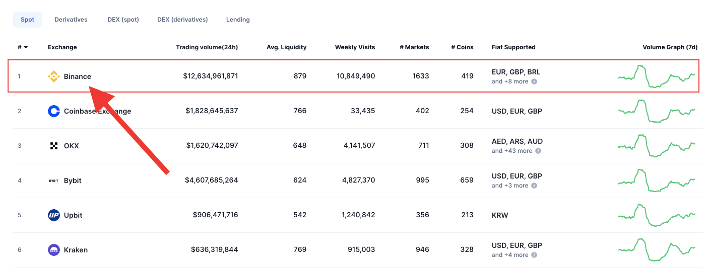The image size is (708, 268).
Task: Click Coinbase weekly visits 33,435
Action: click(363, 111)
